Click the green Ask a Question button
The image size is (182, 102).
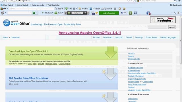109,13
